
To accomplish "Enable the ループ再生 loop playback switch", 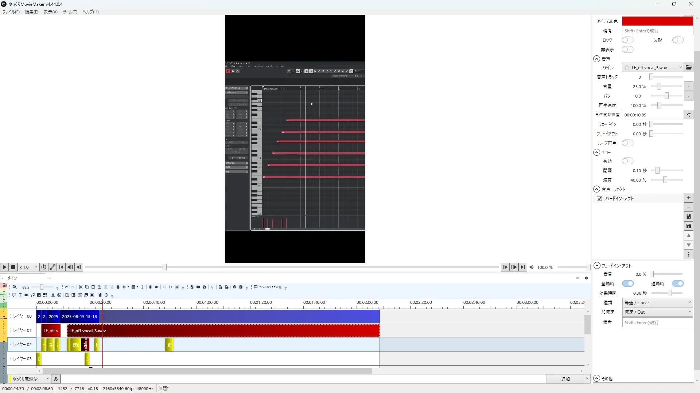I will [627, 143].
